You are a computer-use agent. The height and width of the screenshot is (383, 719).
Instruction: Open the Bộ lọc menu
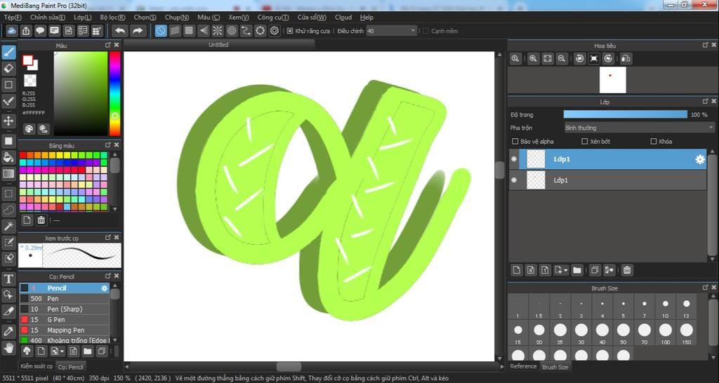pos(112,18)
